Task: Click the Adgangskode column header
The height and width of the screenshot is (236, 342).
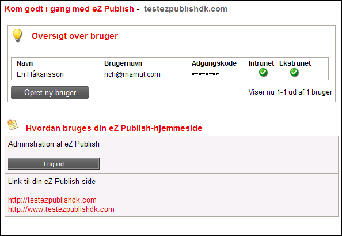Action: (x=214, y=63)
